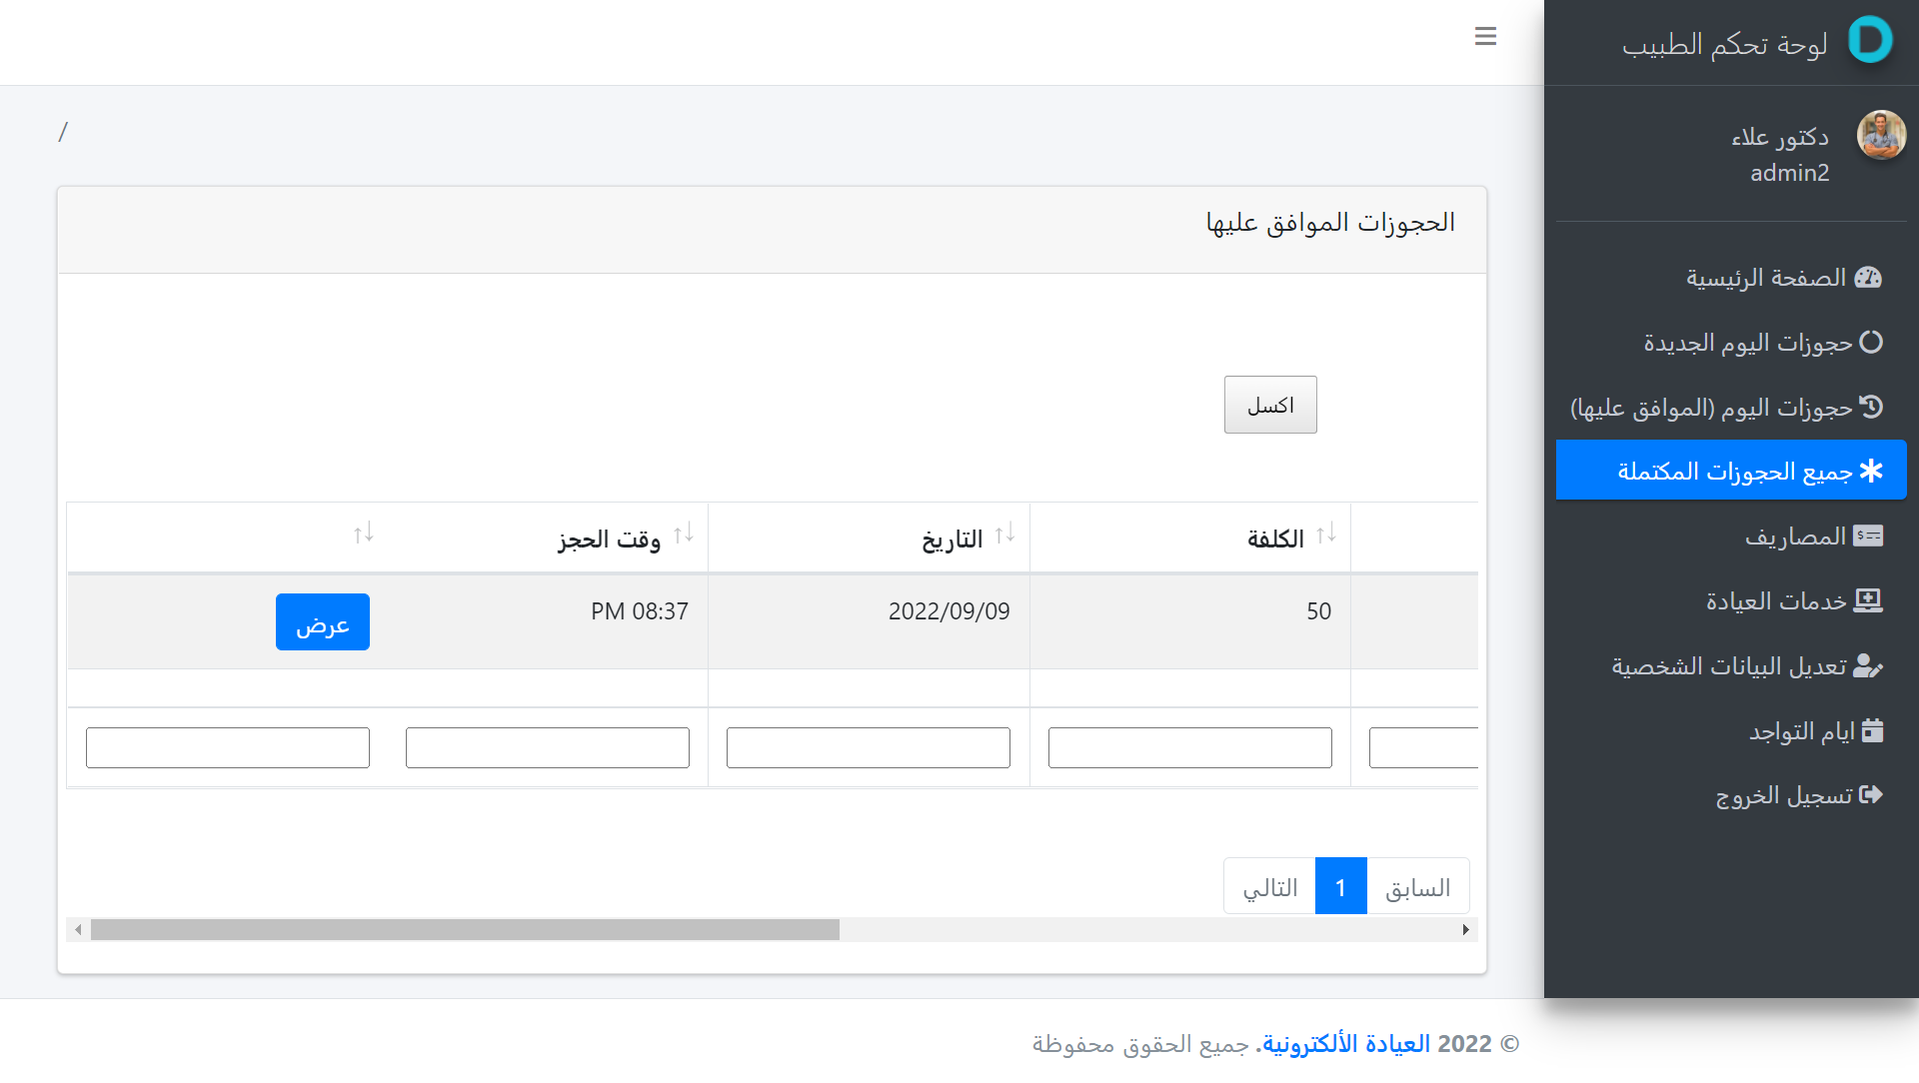The image size is (1919, 1083).
Task: Click the horizontal table scrollbar
Action: [x=465, y=930]
